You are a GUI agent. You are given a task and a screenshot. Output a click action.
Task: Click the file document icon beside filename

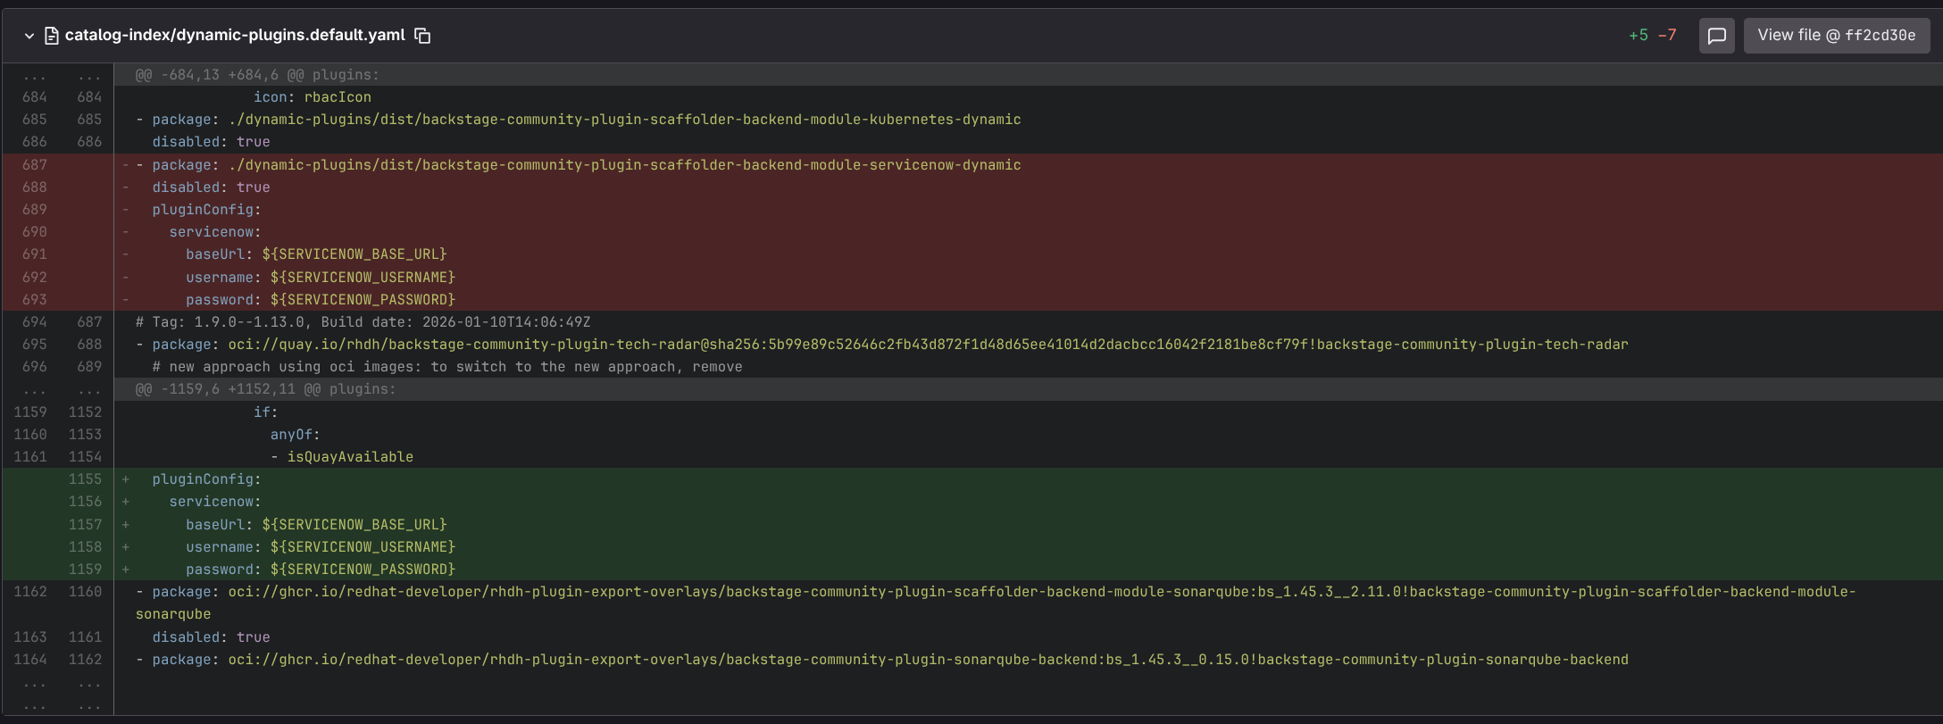click(52, 36)
